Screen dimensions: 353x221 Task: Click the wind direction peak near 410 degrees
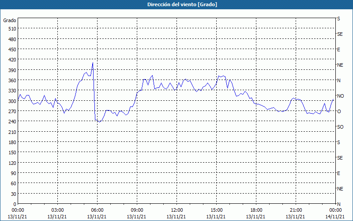click(x=93, y=63)
